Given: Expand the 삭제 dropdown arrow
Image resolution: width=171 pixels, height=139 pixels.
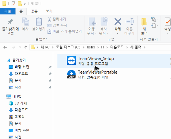Looking at the screenshot, I should click(x=118, y=33).
